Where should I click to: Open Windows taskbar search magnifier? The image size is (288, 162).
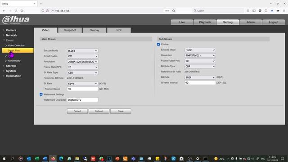12,158
